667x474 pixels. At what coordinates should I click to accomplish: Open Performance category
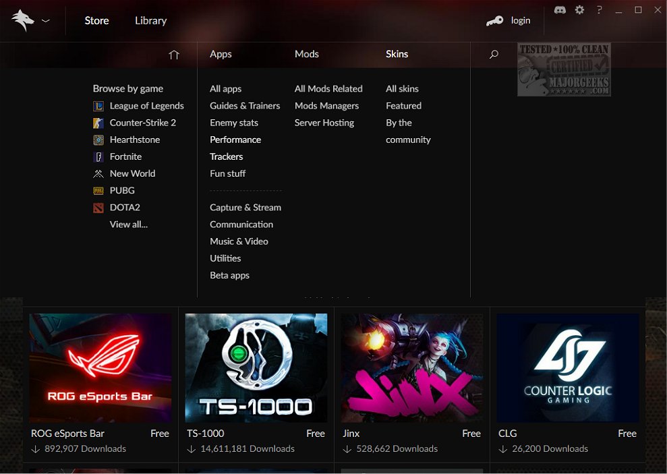[x=235, y=140]
